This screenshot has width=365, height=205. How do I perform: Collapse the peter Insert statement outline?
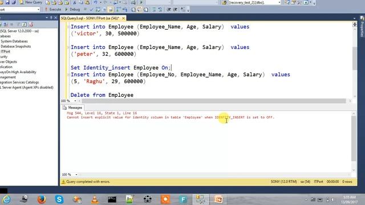pos(68,47)
